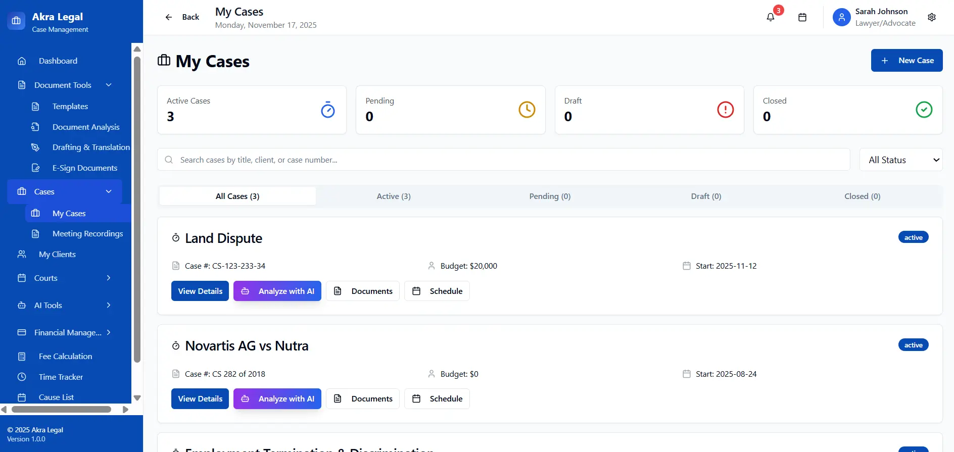Open Meeting Recordings in the sidebar

click(87, 234)
